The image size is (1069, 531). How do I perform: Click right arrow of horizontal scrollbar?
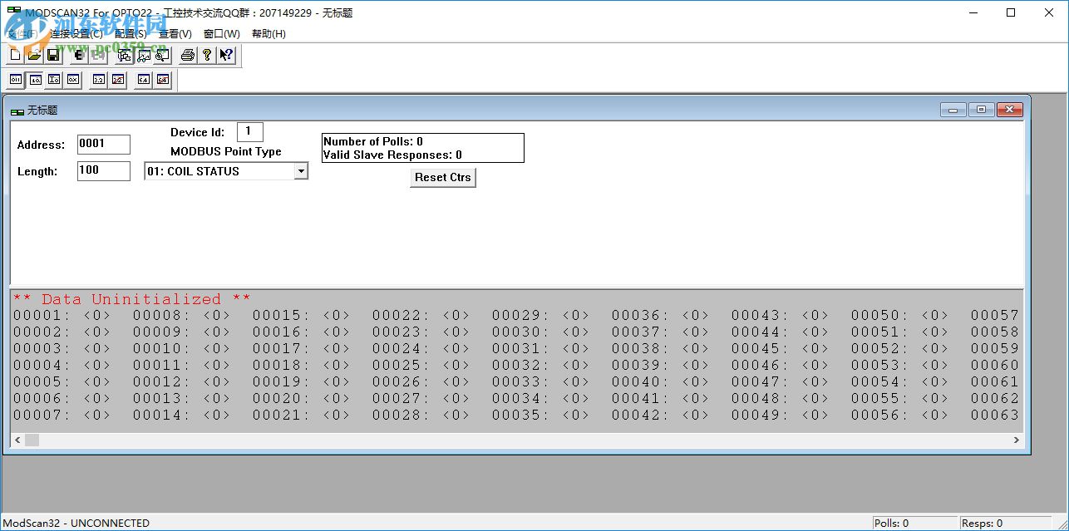1016,440
